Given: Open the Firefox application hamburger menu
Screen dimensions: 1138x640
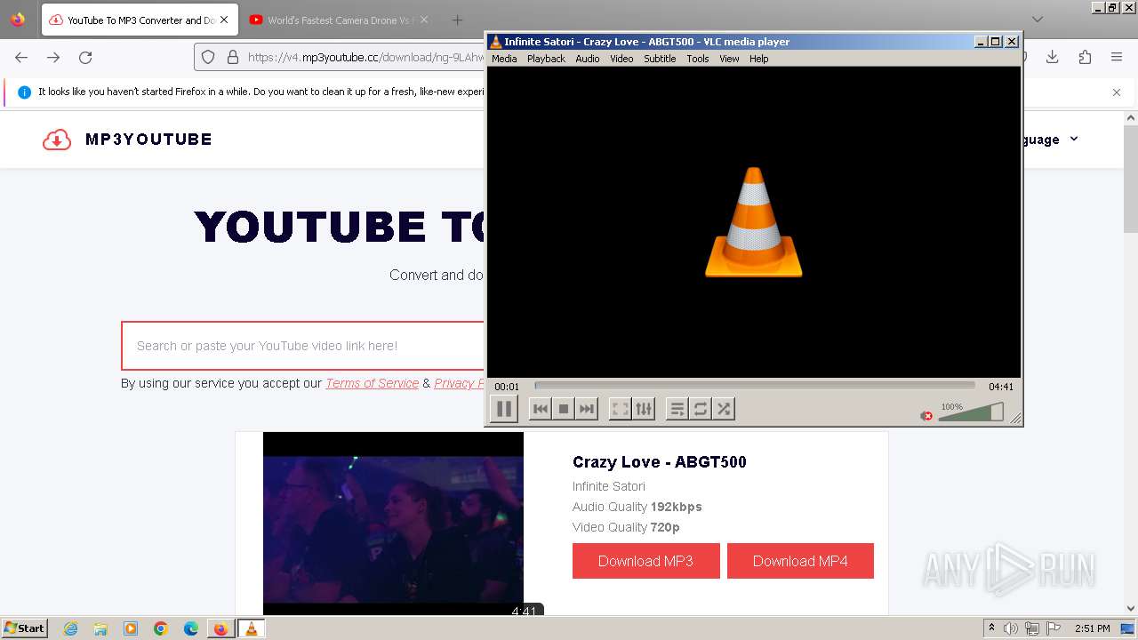Looking at the screenshot, I should pos(1117,57).
